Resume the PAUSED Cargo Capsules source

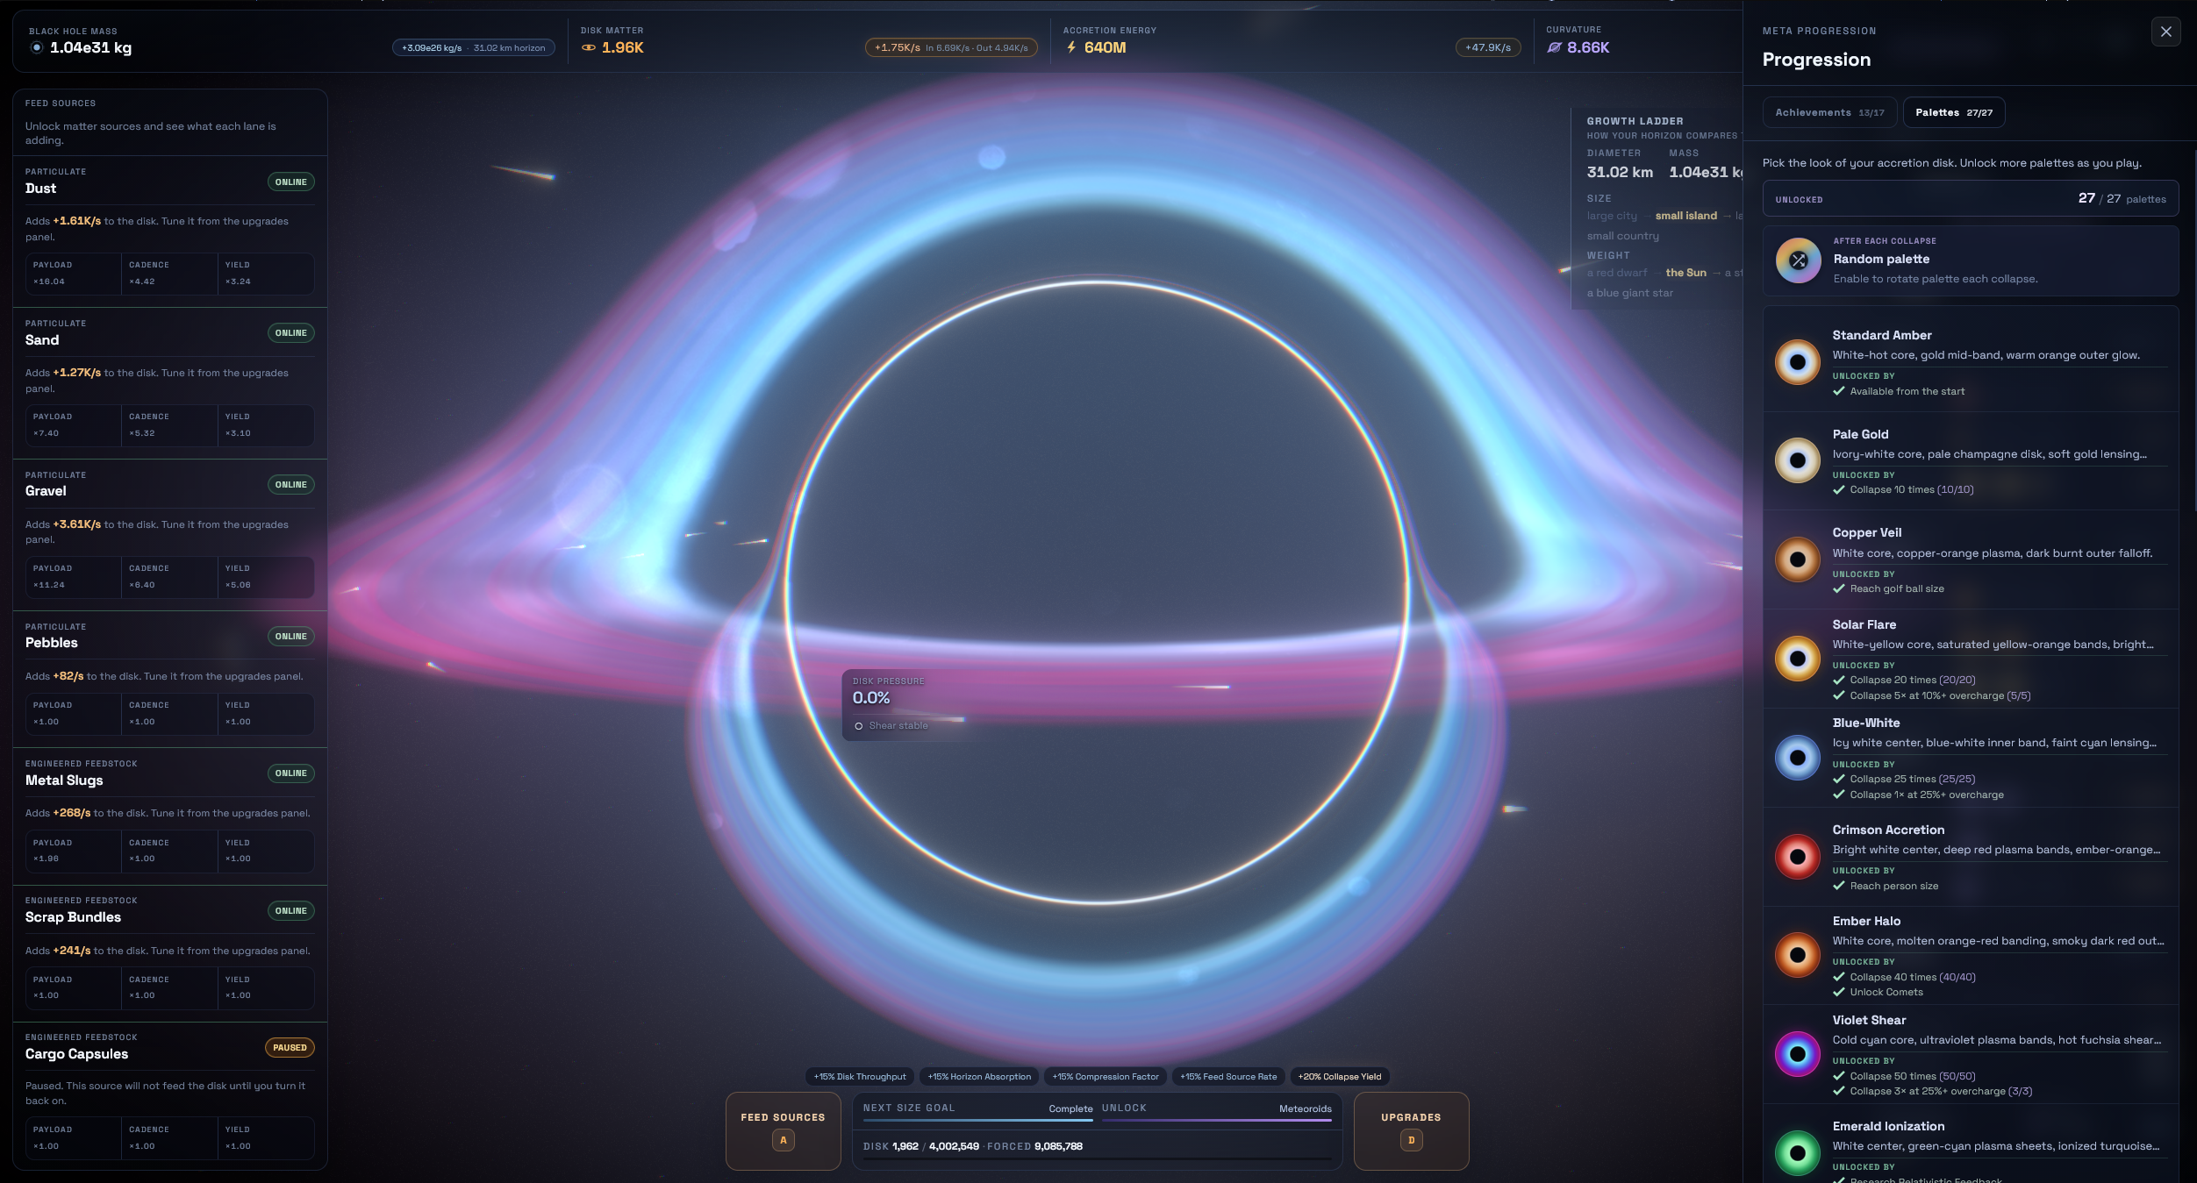[290, 1048]
